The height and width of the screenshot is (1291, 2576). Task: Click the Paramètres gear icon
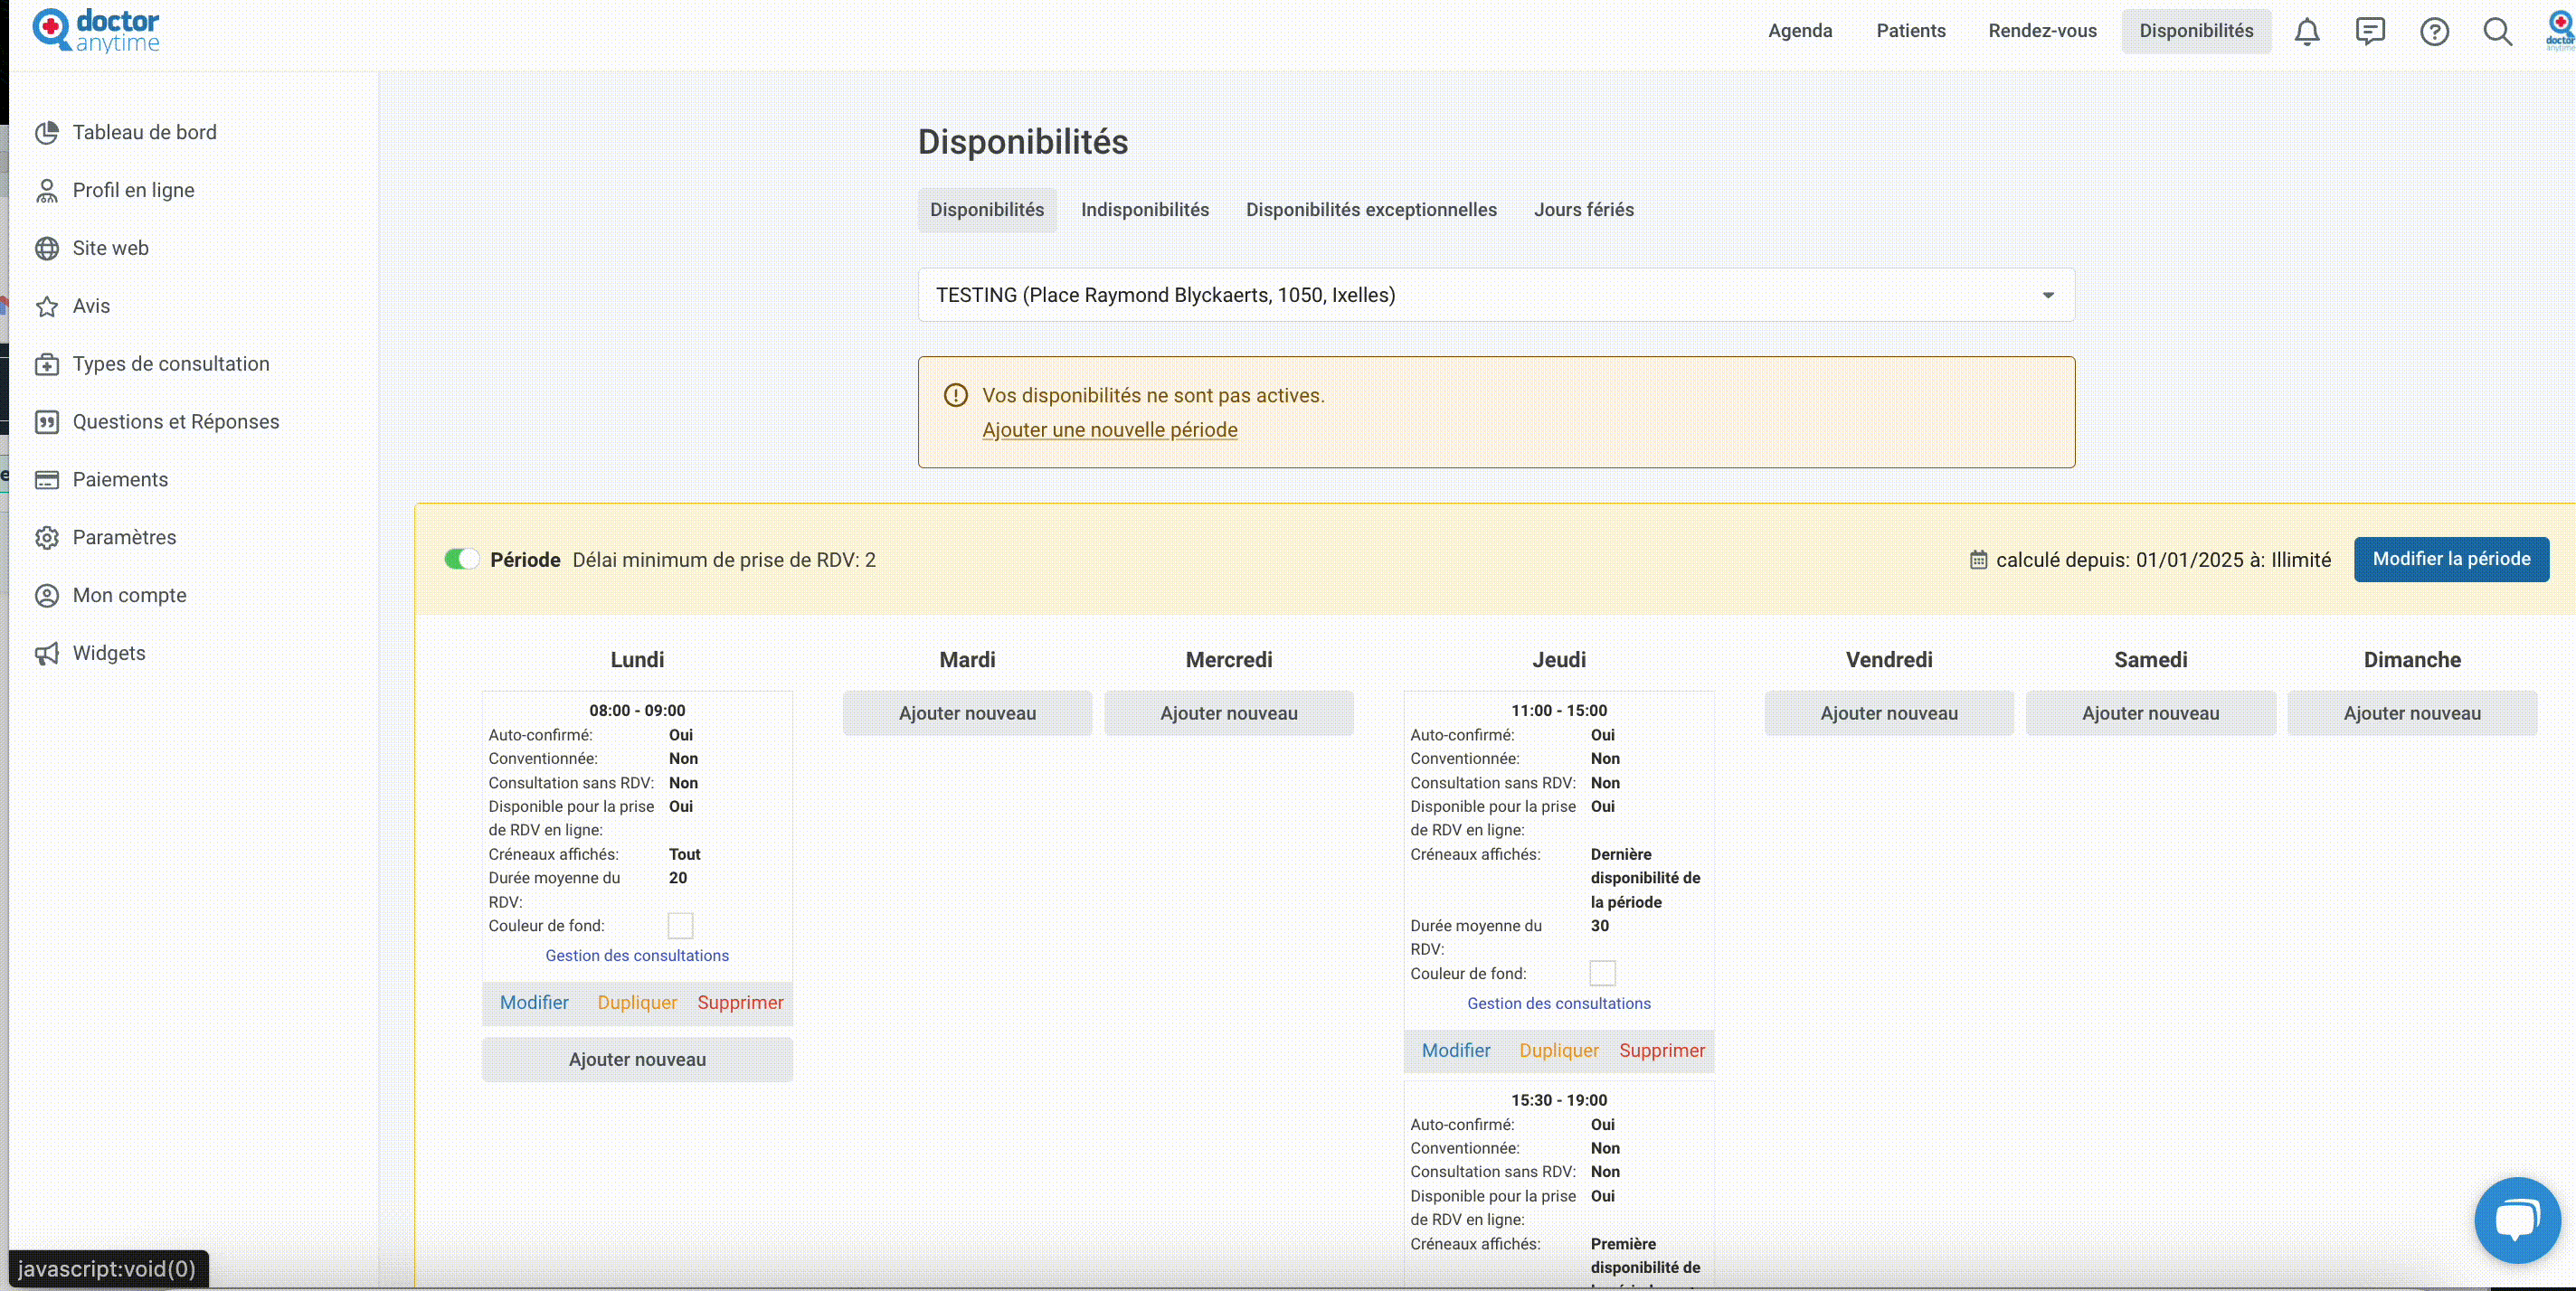pyautogui.click(x=47, y=538)
